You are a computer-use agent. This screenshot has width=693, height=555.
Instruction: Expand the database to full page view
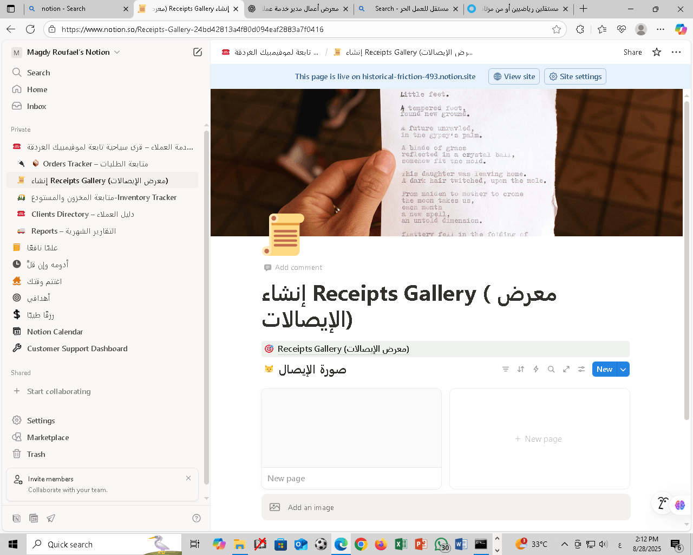pos(566,369)
